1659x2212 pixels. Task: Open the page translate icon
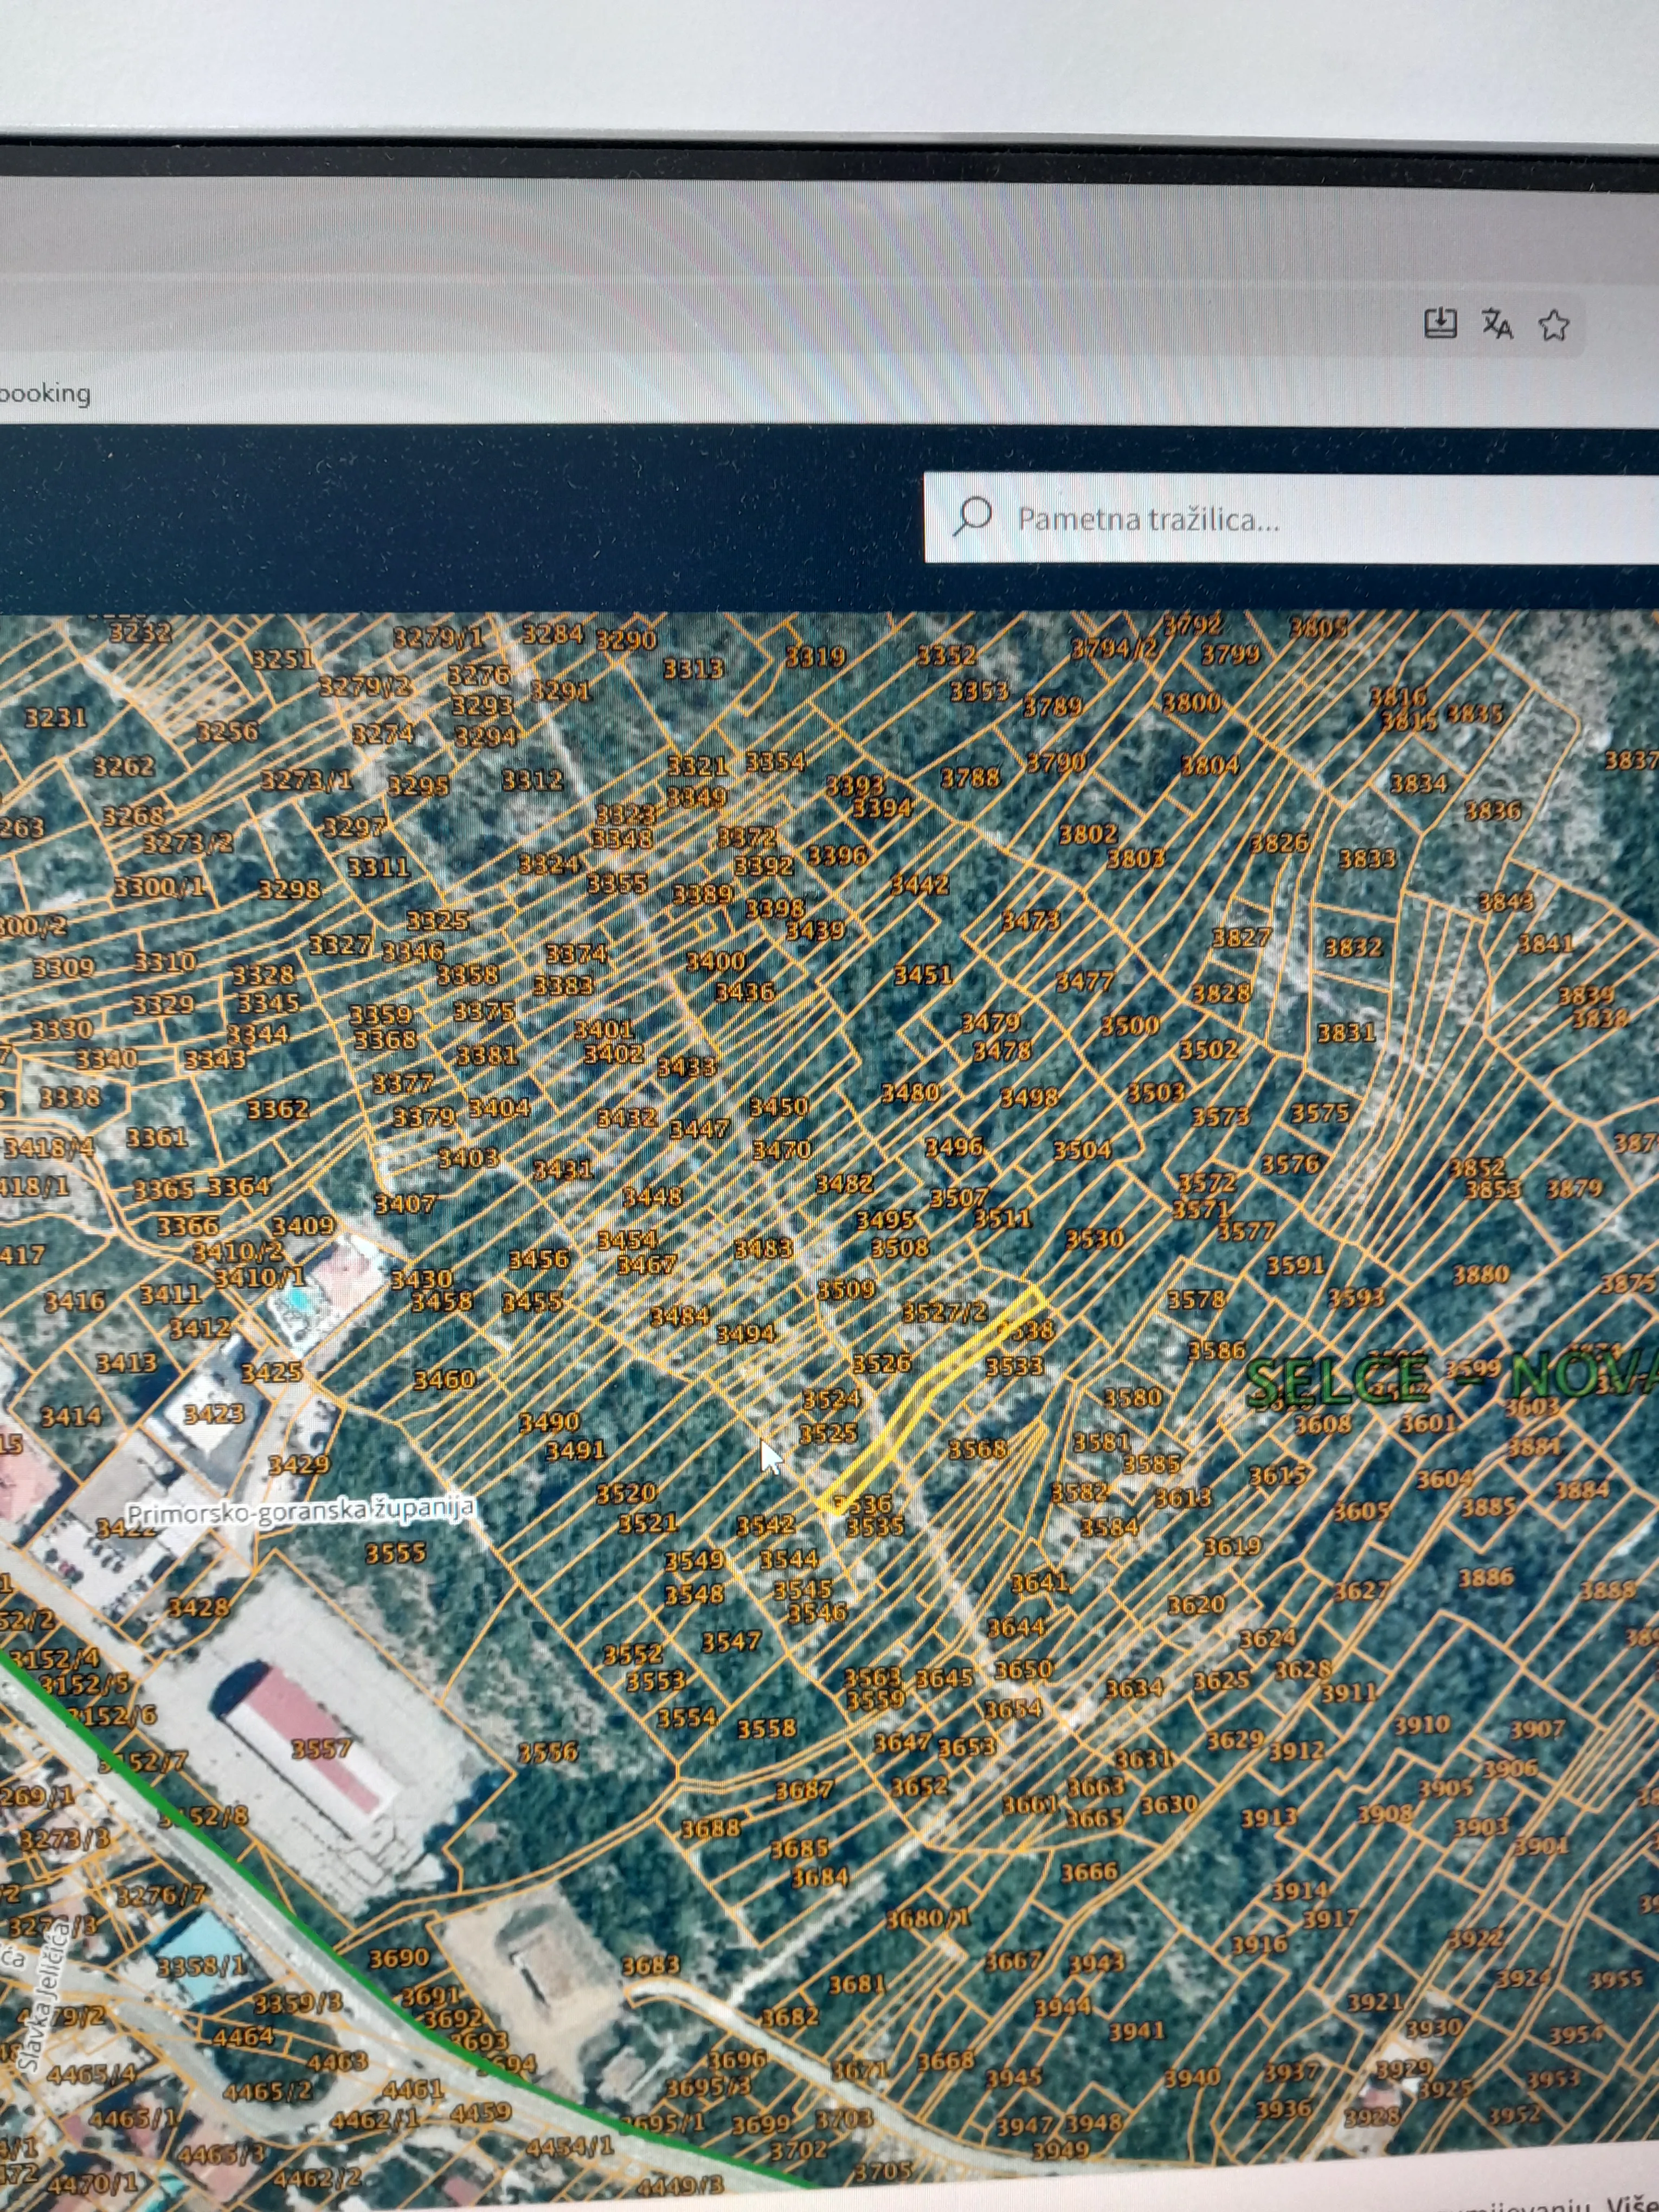click(x=1497, y=324)
